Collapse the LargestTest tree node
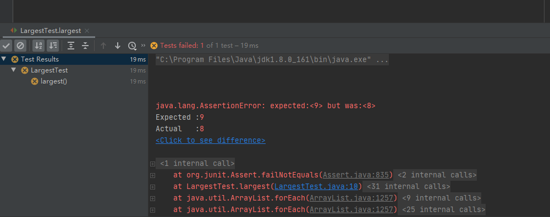This screenshot has height=217, width=550. (14, 70)
